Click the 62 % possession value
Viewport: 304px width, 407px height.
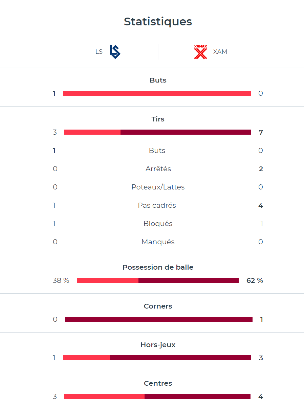point(255,280)
